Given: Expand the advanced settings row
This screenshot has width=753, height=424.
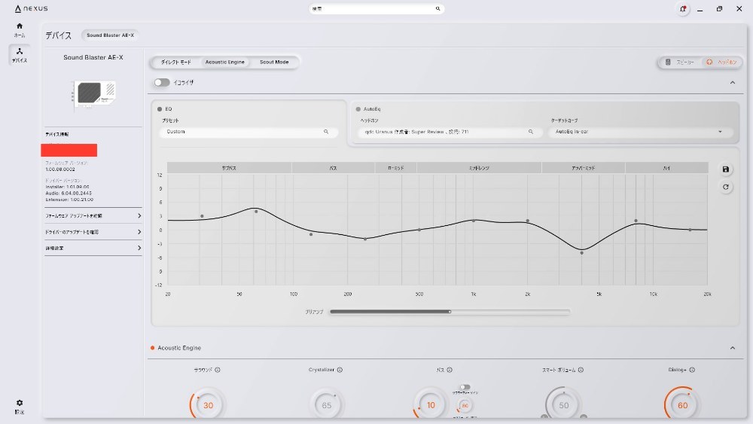Looking at the screenshot, I should 93,249.
